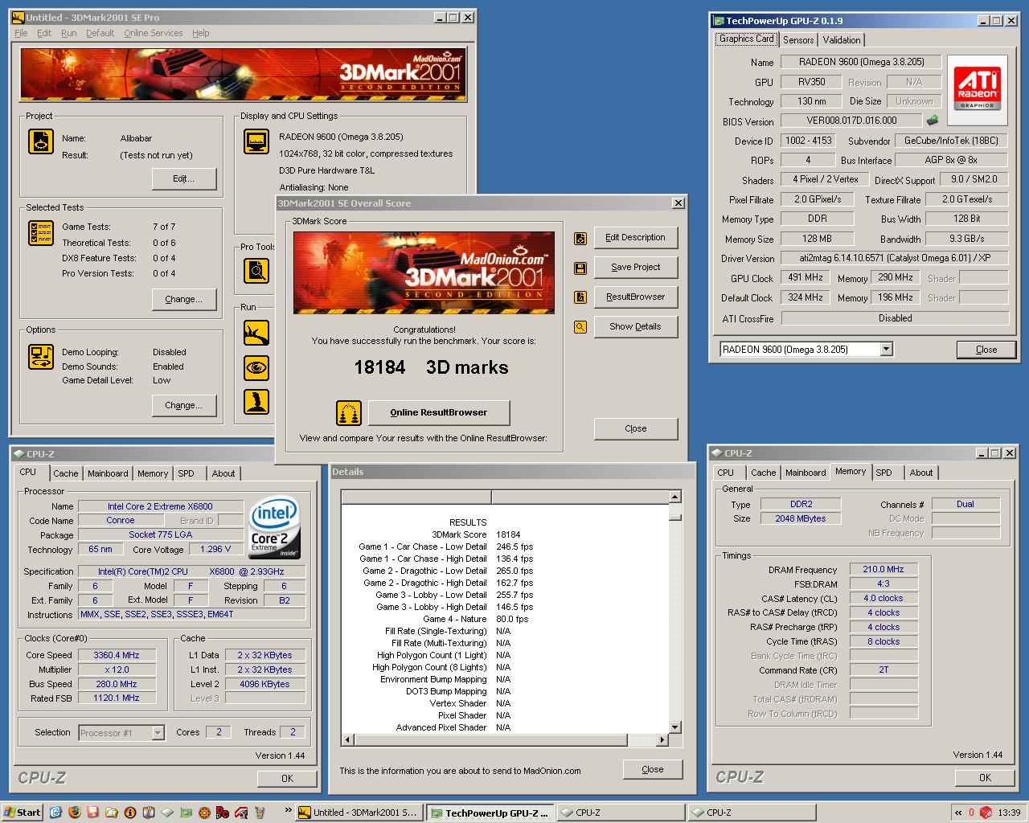Click the magnifier icon beside Show Details

[x=580, y=327]
